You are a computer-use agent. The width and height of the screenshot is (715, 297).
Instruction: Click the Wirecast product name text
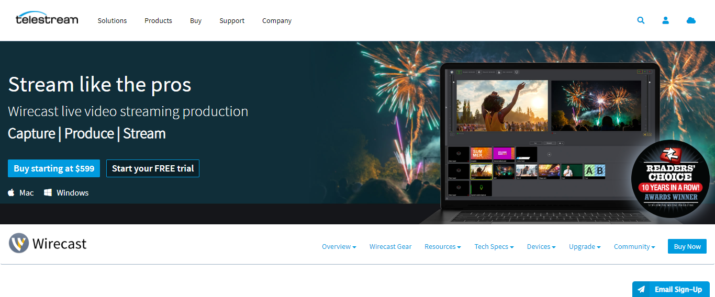click(60, 244)
